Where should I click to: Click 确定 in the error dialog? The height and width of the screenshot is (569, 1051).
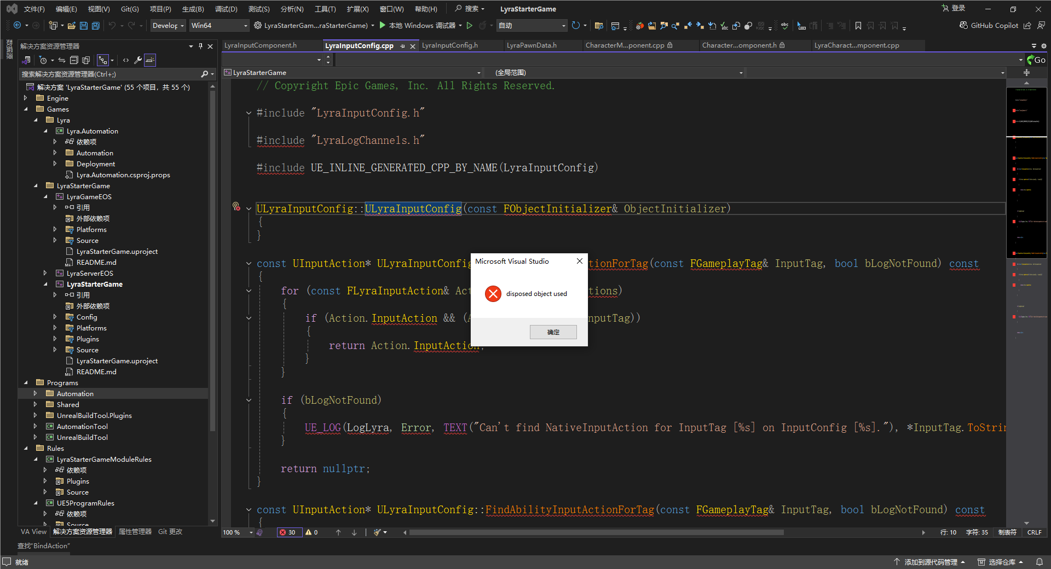pos(553,332)
